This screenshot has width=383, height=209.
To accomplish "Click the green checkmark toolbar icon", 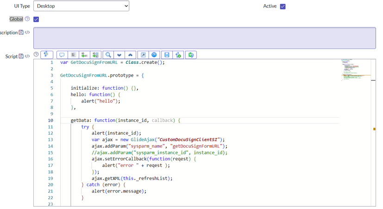I will point(178,55).
